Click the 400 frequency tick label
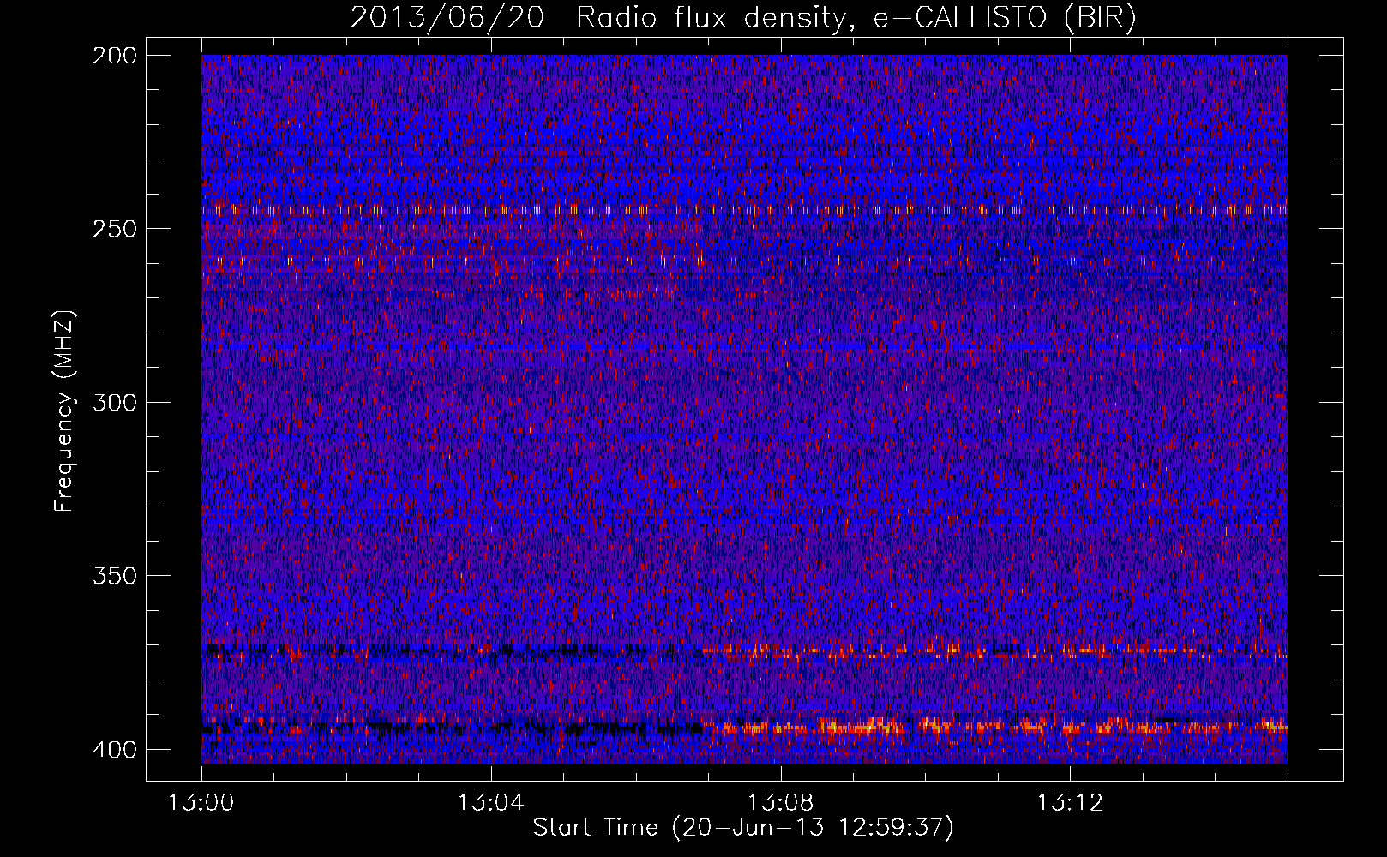 coord(114,750)
